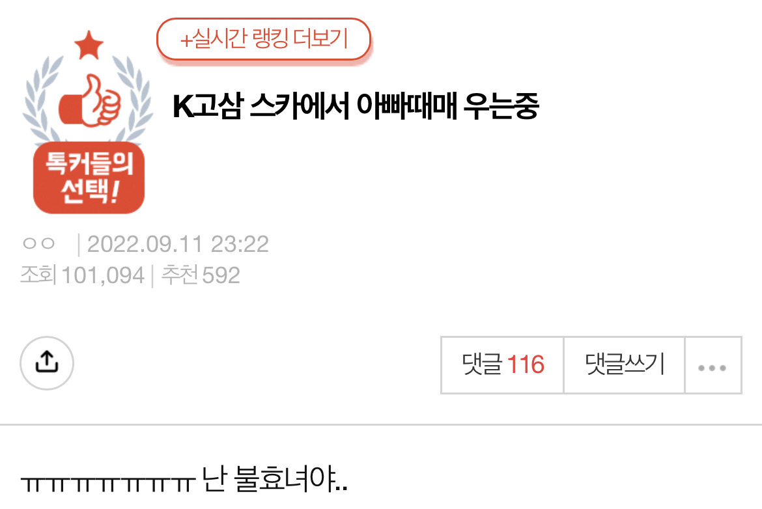Viewport: 762px width, 509px height.
Task: Click the thumbs-up 톡커들의 선택 badge
Action: click(89, 122)
